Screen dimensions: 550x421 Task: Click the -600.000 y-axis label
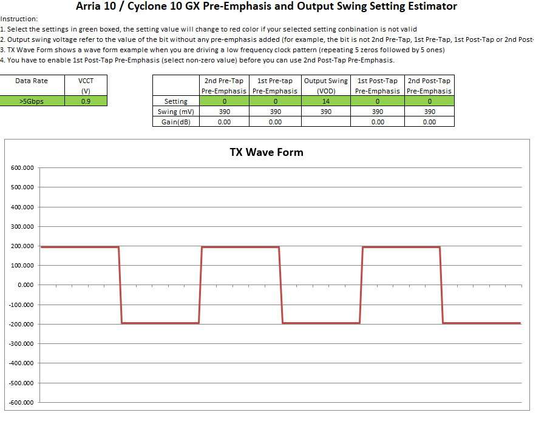21,402
